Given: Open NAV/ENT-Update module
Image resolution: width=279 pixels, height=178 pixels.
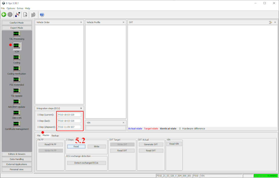Looking at the screenshot, I should 17,103.
